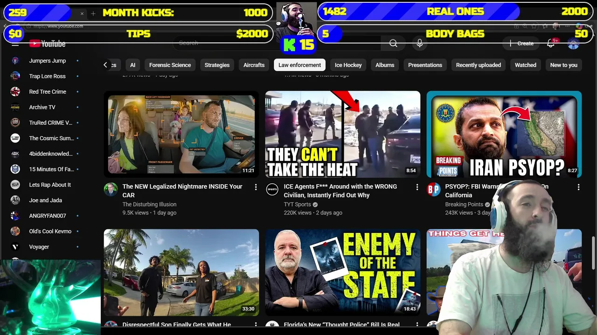Open 4biddenknowledge channel avatar

pos(15,154)
